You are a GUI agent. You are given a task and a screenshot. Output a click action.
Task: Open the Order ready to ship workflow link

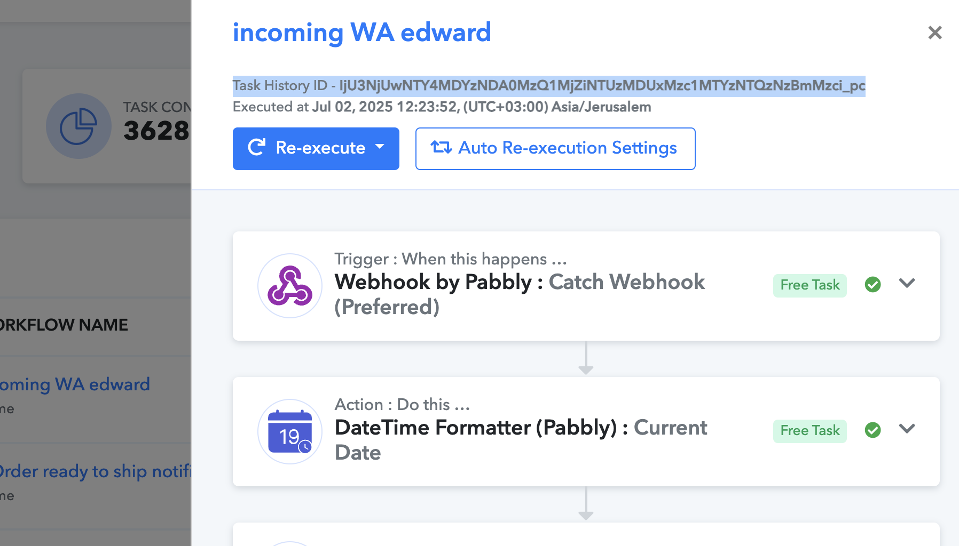tap(95, 471)
